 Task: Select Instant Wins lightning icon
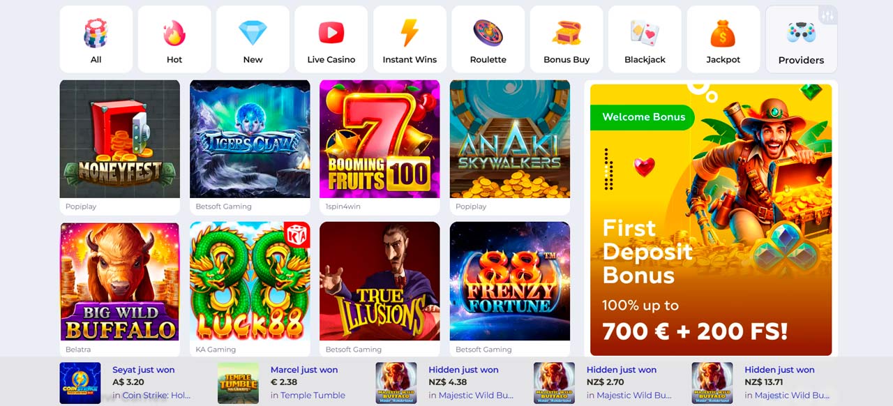click(x=410, y=33)
